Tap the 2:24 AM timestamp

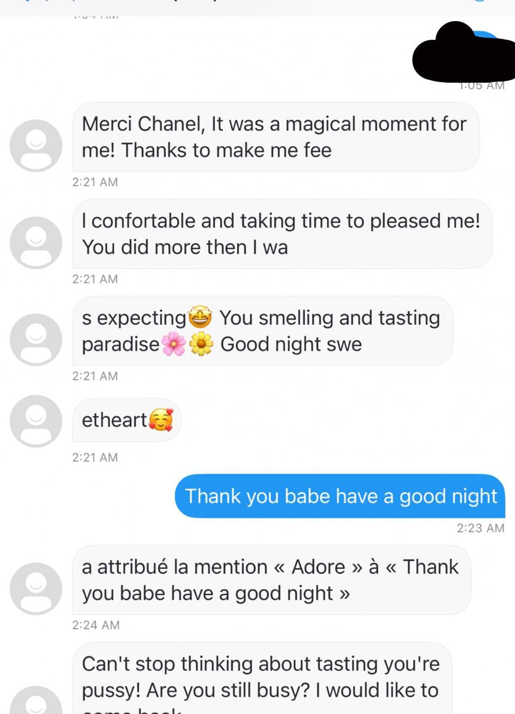coord(96,625)
